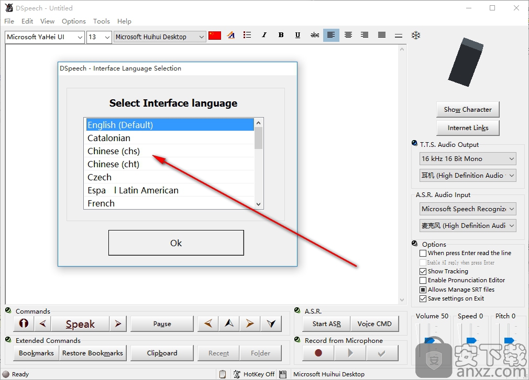
Task: Open the File menu
Action: (x=9, y=21)
